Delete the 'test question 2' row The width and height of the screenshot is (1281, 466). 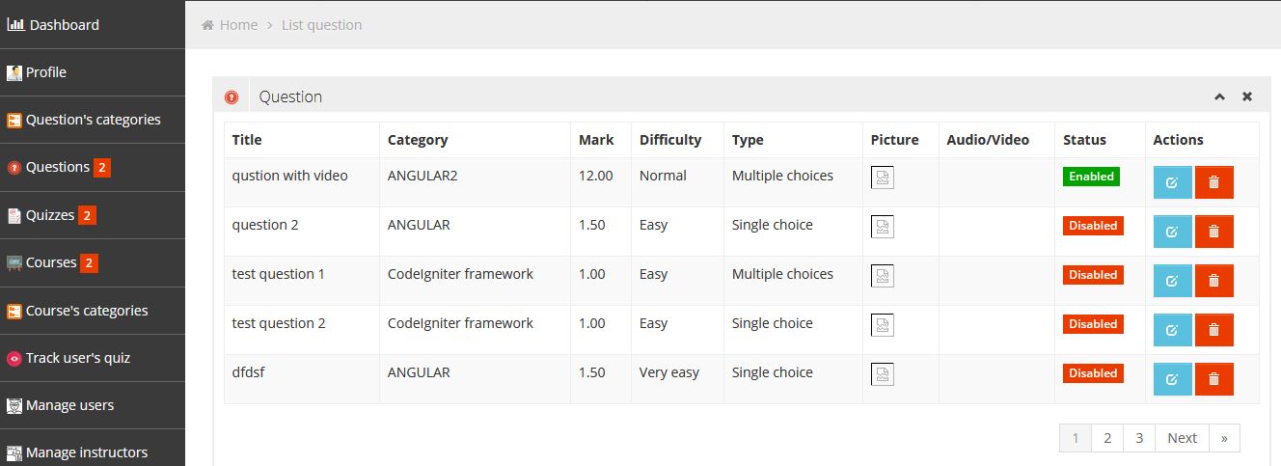1213,330
